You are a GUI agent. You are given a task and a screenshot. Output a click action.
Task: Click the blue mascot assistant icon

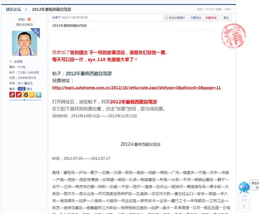click(x=244, y=187)
